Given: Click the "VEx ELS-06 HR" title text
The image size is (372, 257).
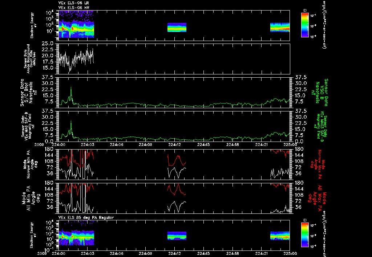Looking at the screenshot, I should (x=74, y=8).
